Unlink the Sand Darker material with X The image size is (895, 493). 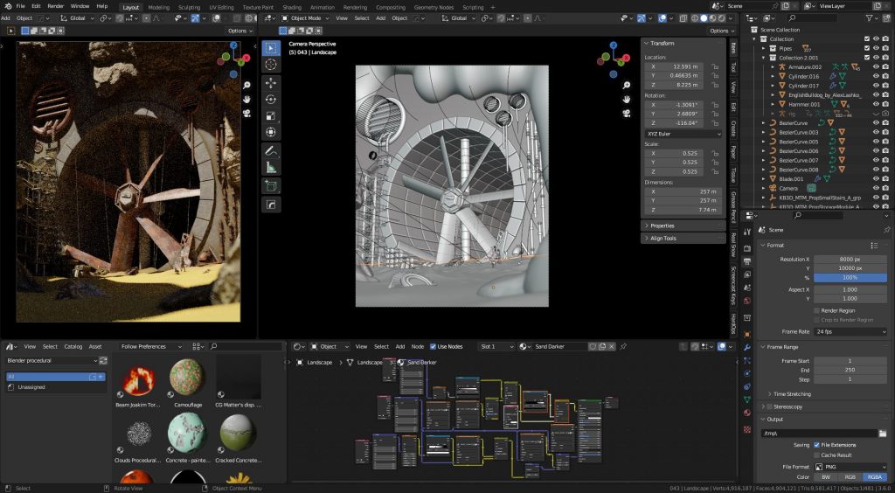point(611,346)
